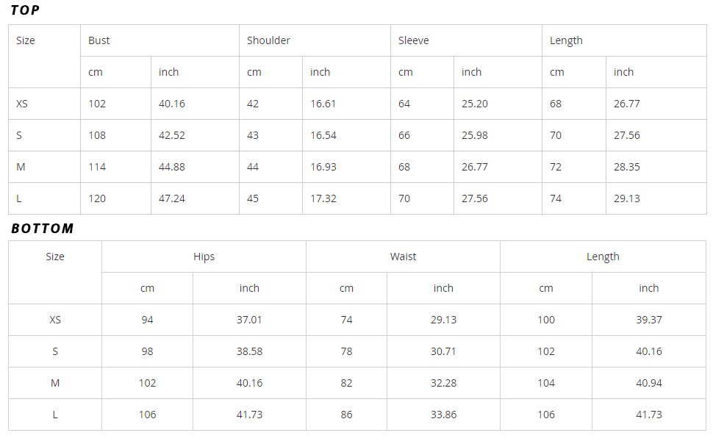Select the Bust column header
The image size is (713, 441).
click(99, 40)
